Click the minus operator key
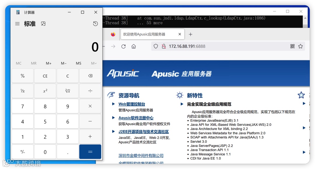The width and height of the screenshot is (315, 169). pyautogui.click(x=90, y=122)
